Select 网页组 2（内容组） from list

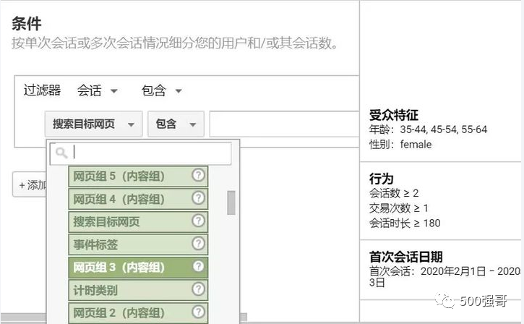coord(138,313)
